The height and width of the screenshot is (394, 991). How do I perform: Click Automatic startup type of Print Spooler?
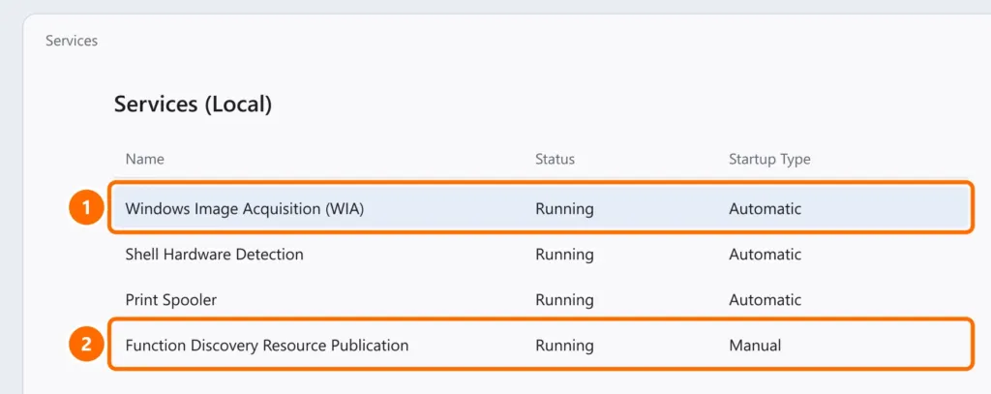[765, 300]
